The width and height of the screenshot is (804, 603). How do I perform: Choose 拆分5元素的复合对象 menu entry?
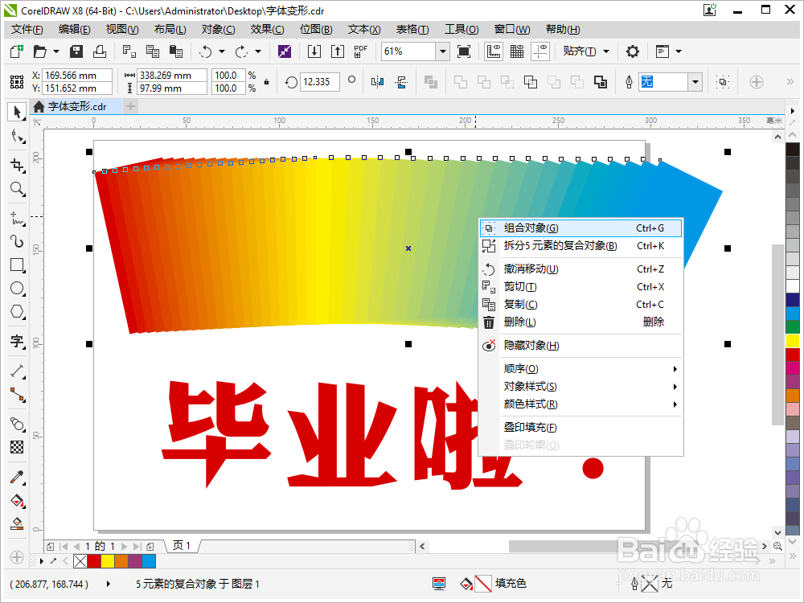[x=581, y=245]
